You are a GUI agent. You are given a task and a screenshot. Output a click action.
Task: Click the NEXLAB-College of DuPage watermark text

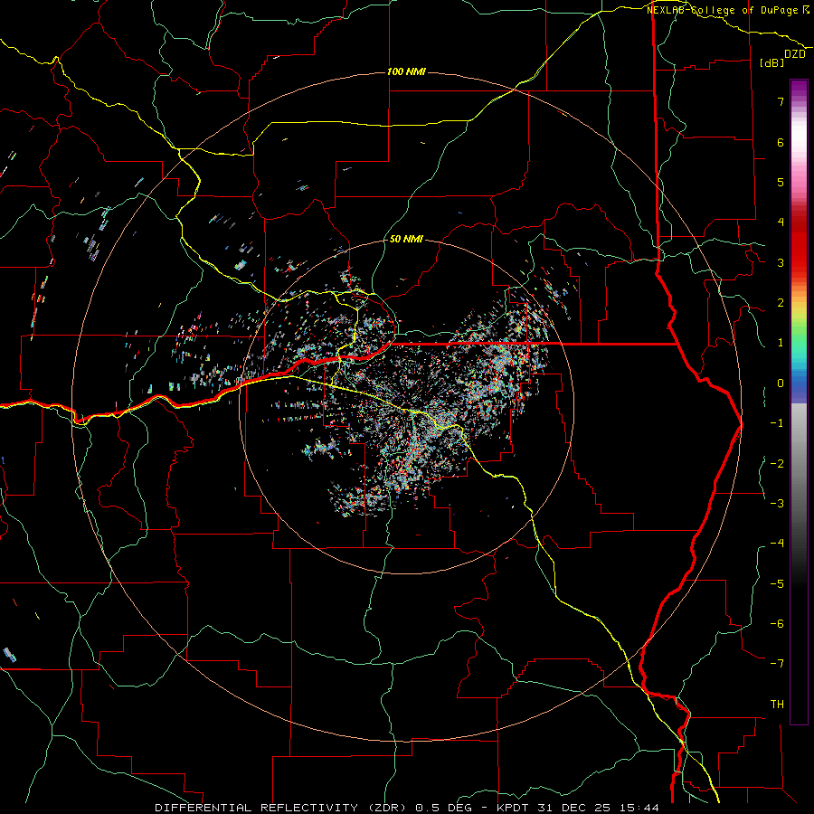click(x=723, y=10)
